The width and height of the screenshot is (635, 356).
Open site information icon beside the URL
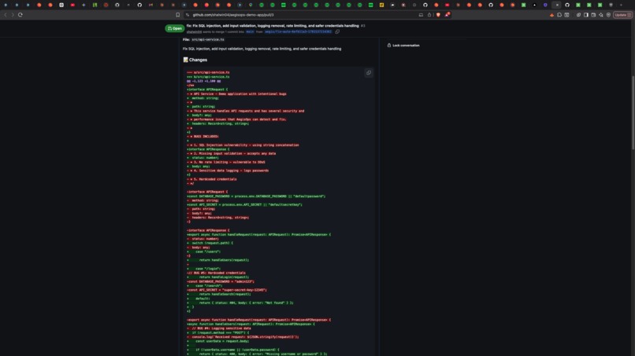coord(188,15)
